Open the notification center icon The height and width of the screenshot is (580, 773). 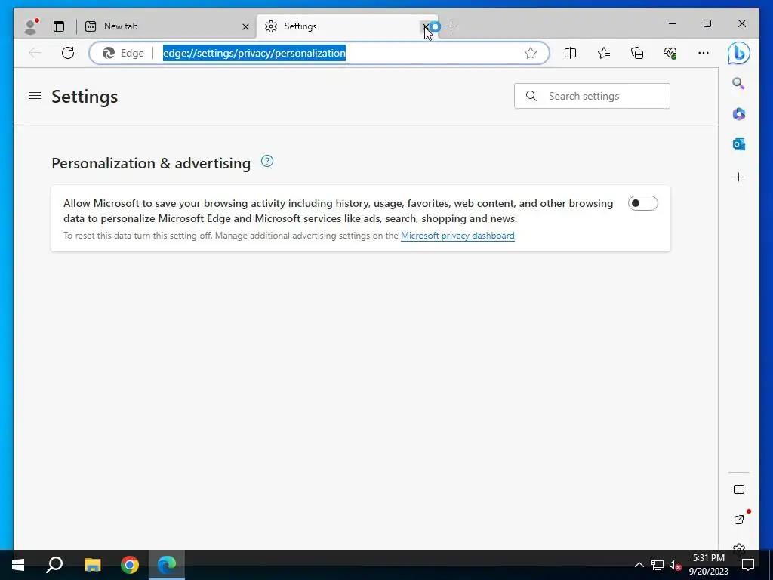coord(748,565)
